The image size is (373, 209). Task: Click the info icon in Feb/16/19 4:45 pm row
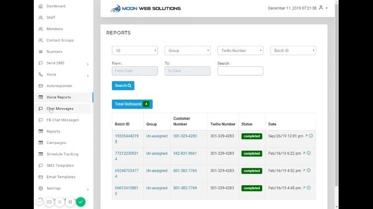308,188
